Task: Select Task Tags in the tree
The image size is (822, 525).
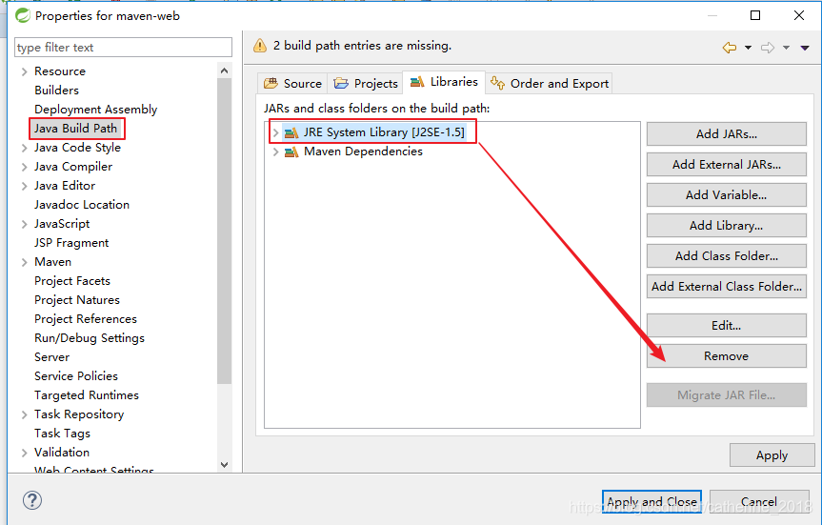Action: (62, 434)
